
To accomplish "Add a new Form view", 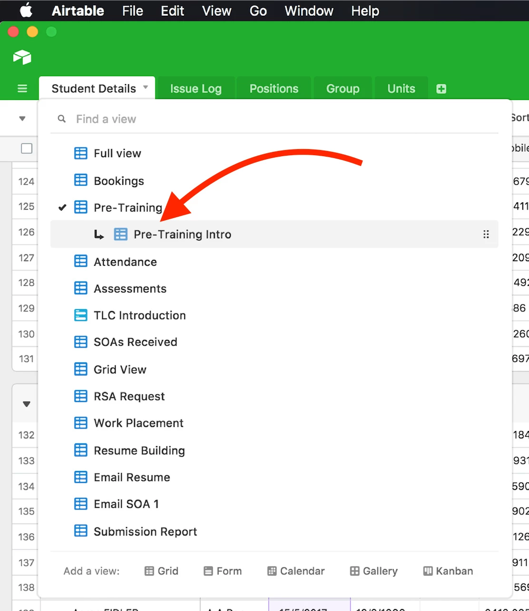I will [223, 571].
